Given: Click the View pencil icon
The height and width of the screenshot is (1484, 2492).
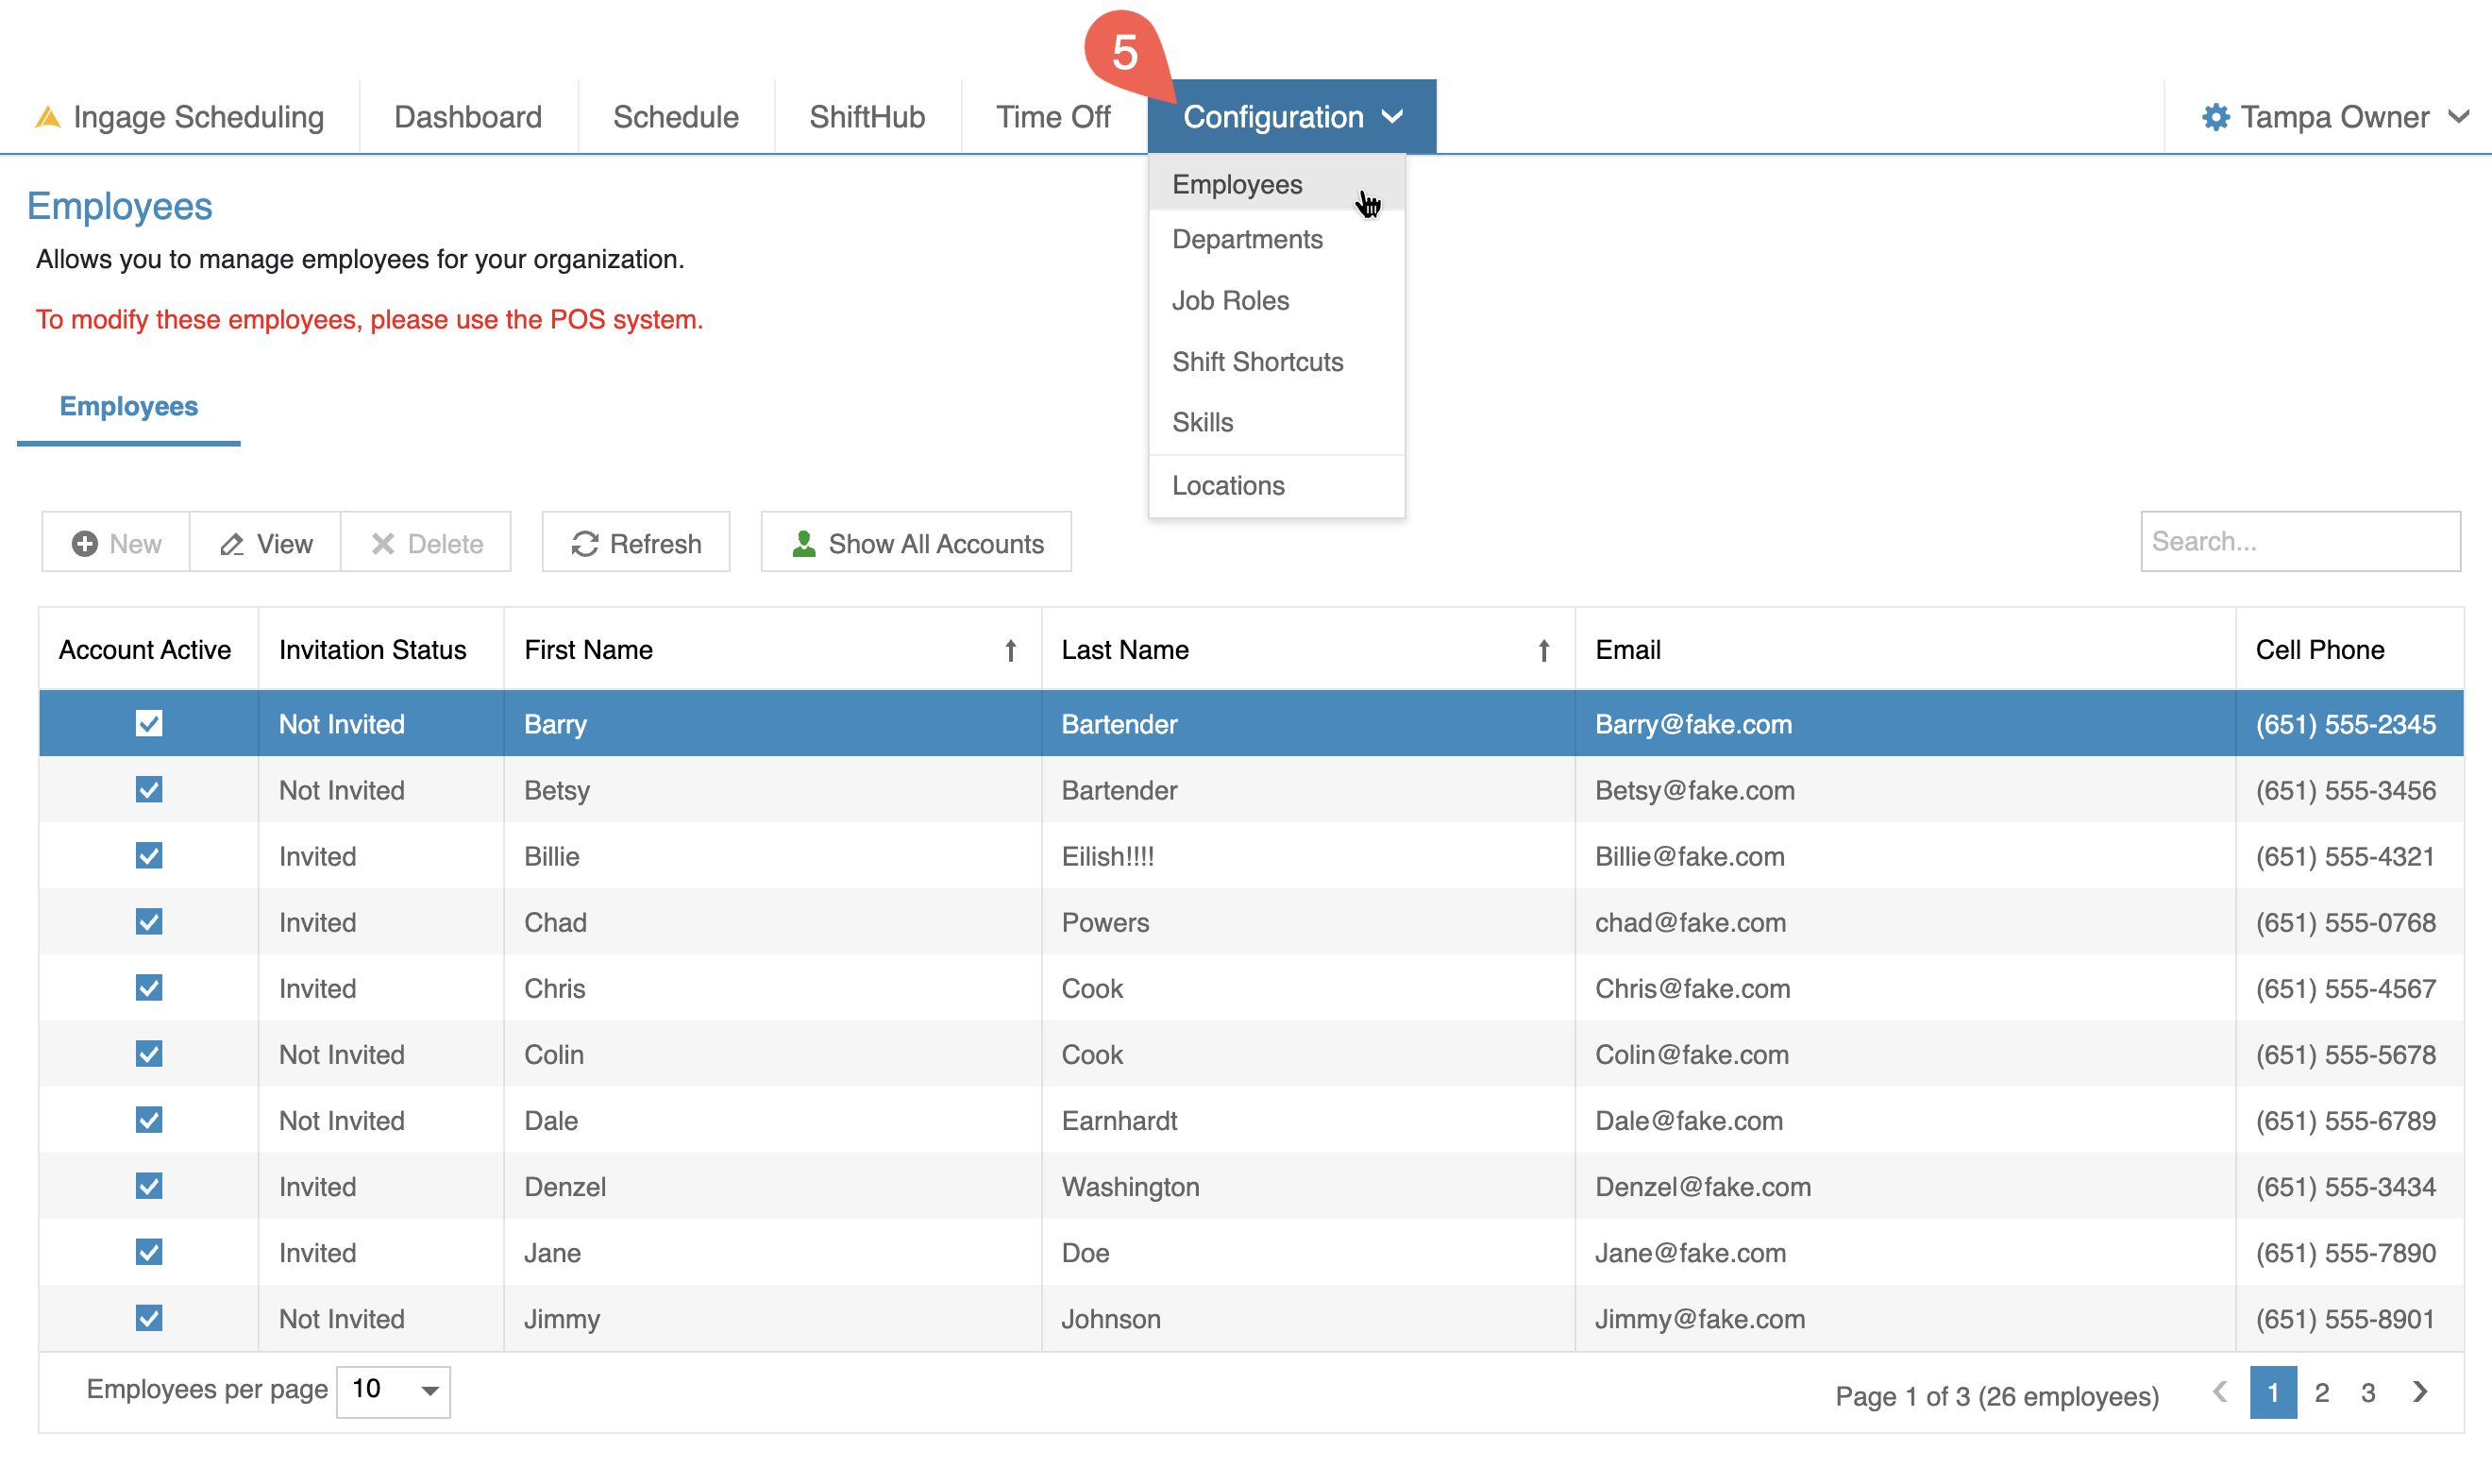Looking at the screenshot, I should coord(232,543).
